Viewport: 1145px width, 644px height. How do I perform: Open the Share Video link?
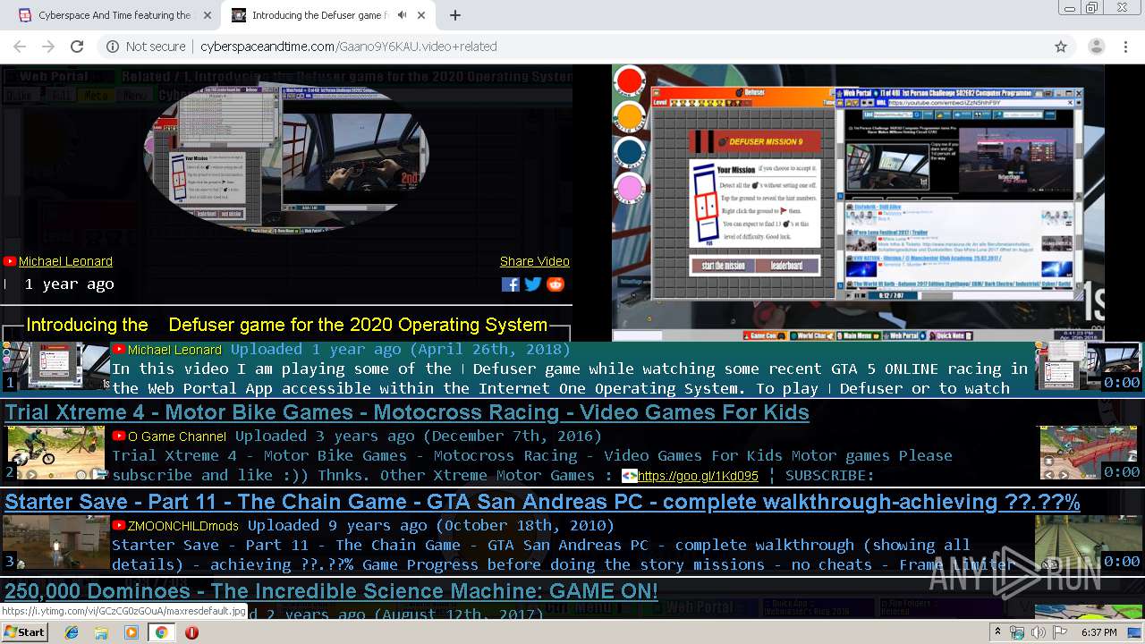tap(535, 261)
